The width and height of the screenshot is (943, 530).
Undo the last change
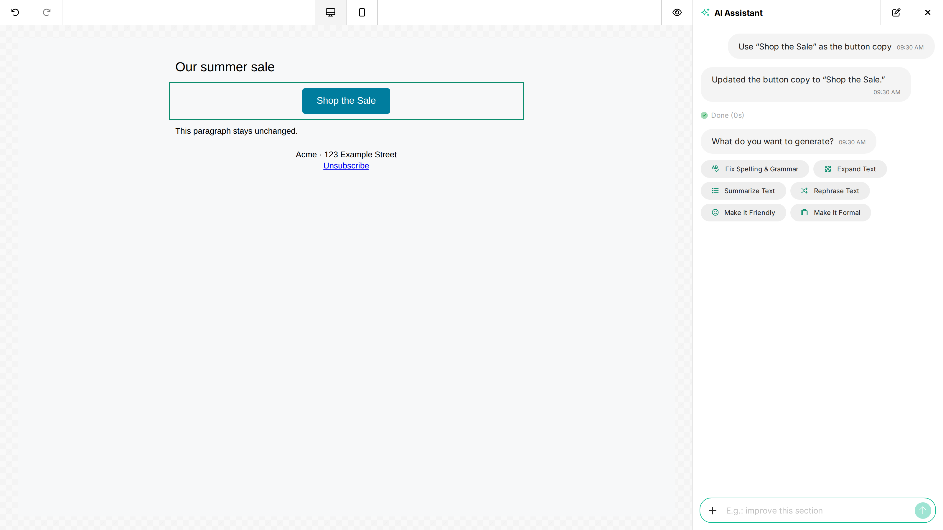[15, 12]
